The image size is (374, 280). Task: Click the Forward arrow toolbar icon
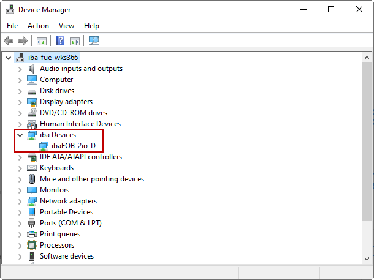23,41
